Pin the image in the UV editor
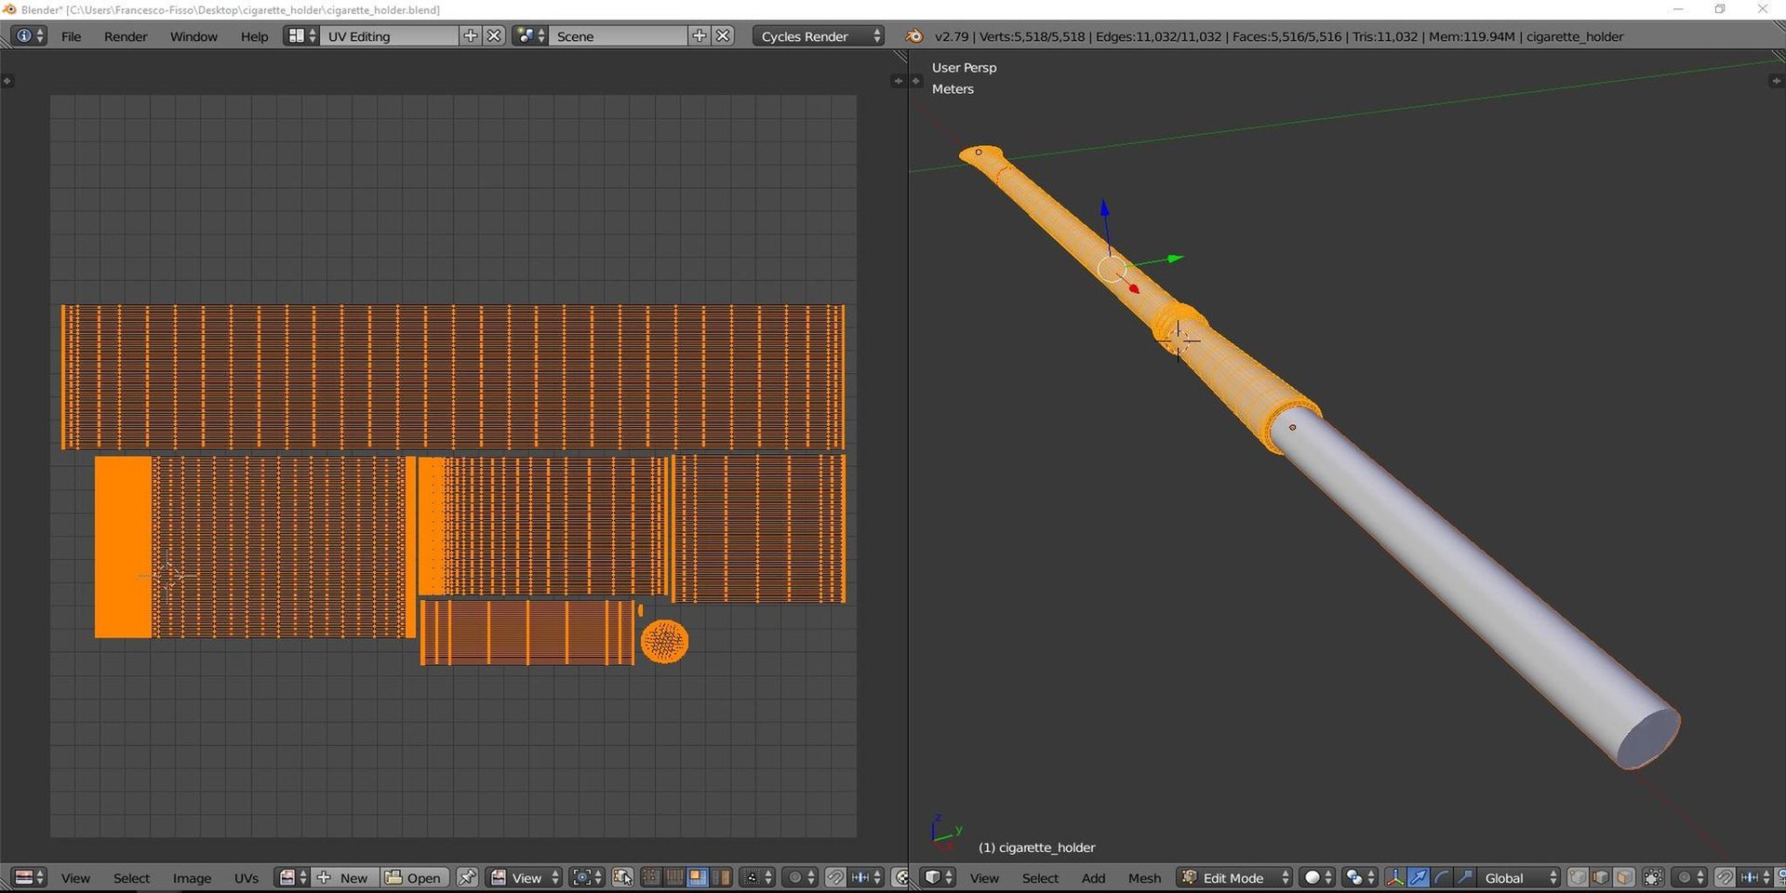 click(x=467, y=877)
